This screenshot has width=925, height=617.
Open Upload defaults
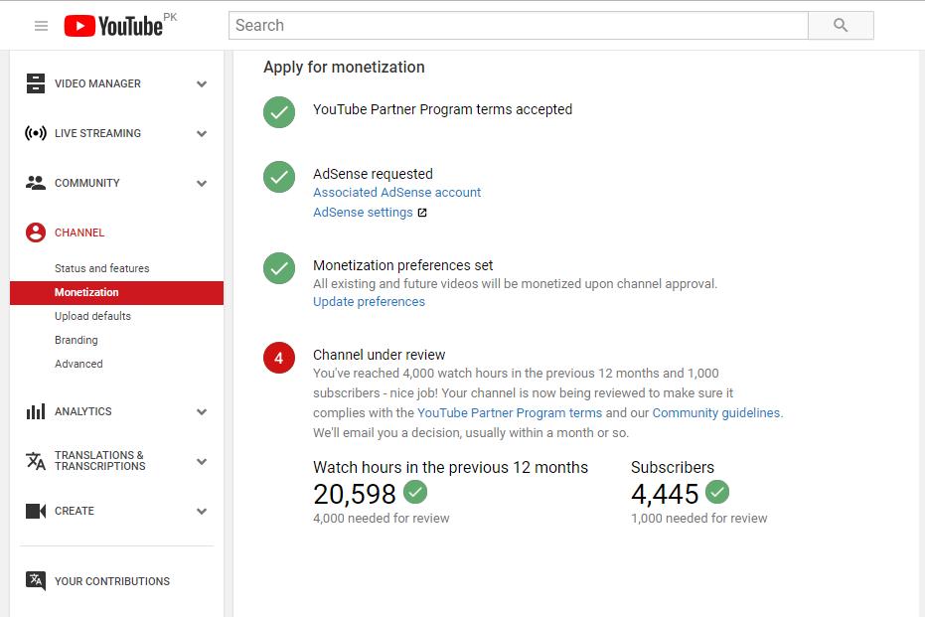point(92,316)
